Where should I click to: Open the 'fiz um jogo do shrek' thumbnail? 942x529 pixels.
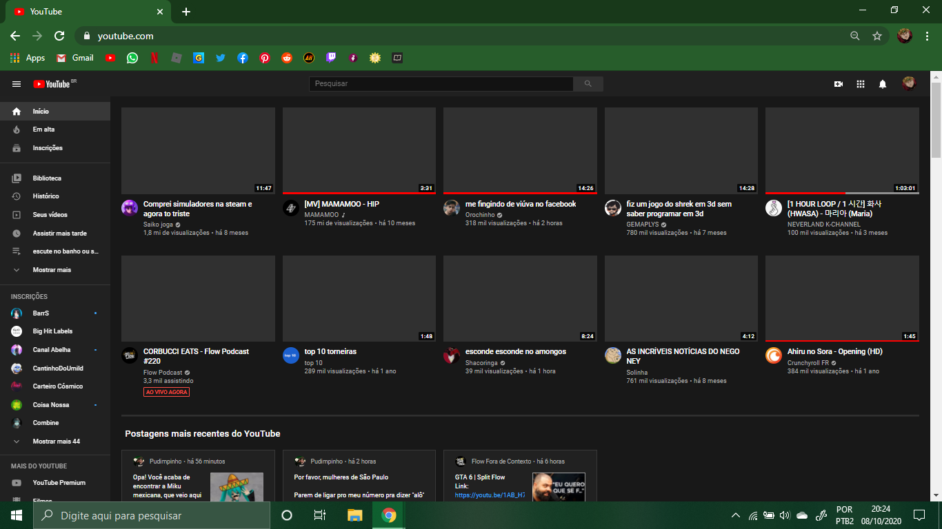(681, 151)
